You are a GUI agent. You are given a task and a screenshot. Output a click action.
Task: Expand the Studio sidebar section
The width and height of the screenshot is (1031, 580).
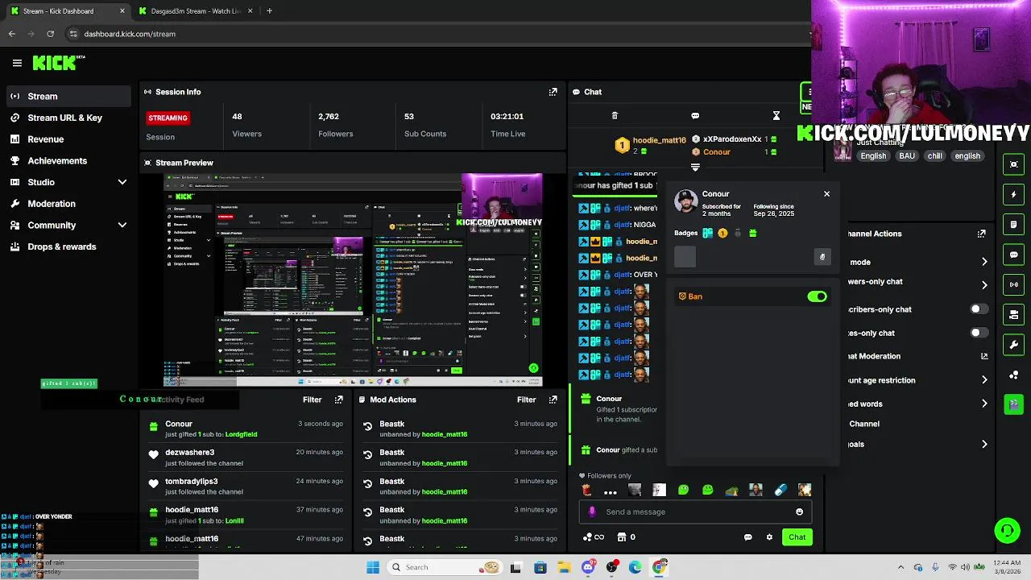122,182
